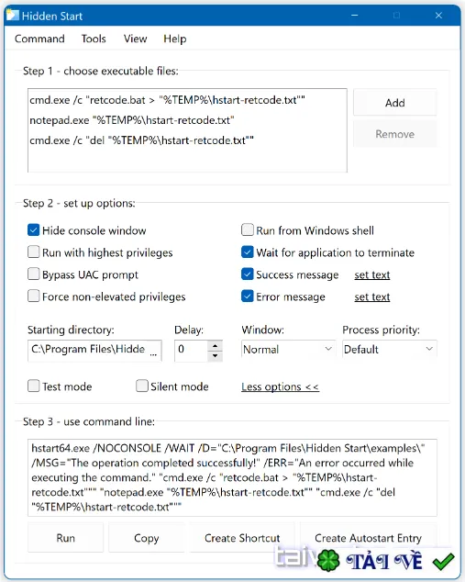Enable Run with highest privileges checkbox
465x582 pixels.
coord(33,252)
